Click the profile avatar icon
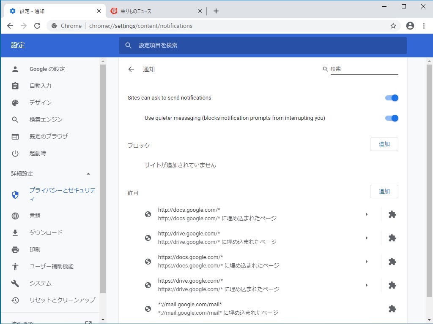Viewport: 433px width, 324px height. click(x=410, y=26)
